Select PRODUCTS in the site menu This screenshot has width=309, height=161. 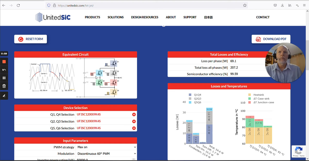(92, 17)
